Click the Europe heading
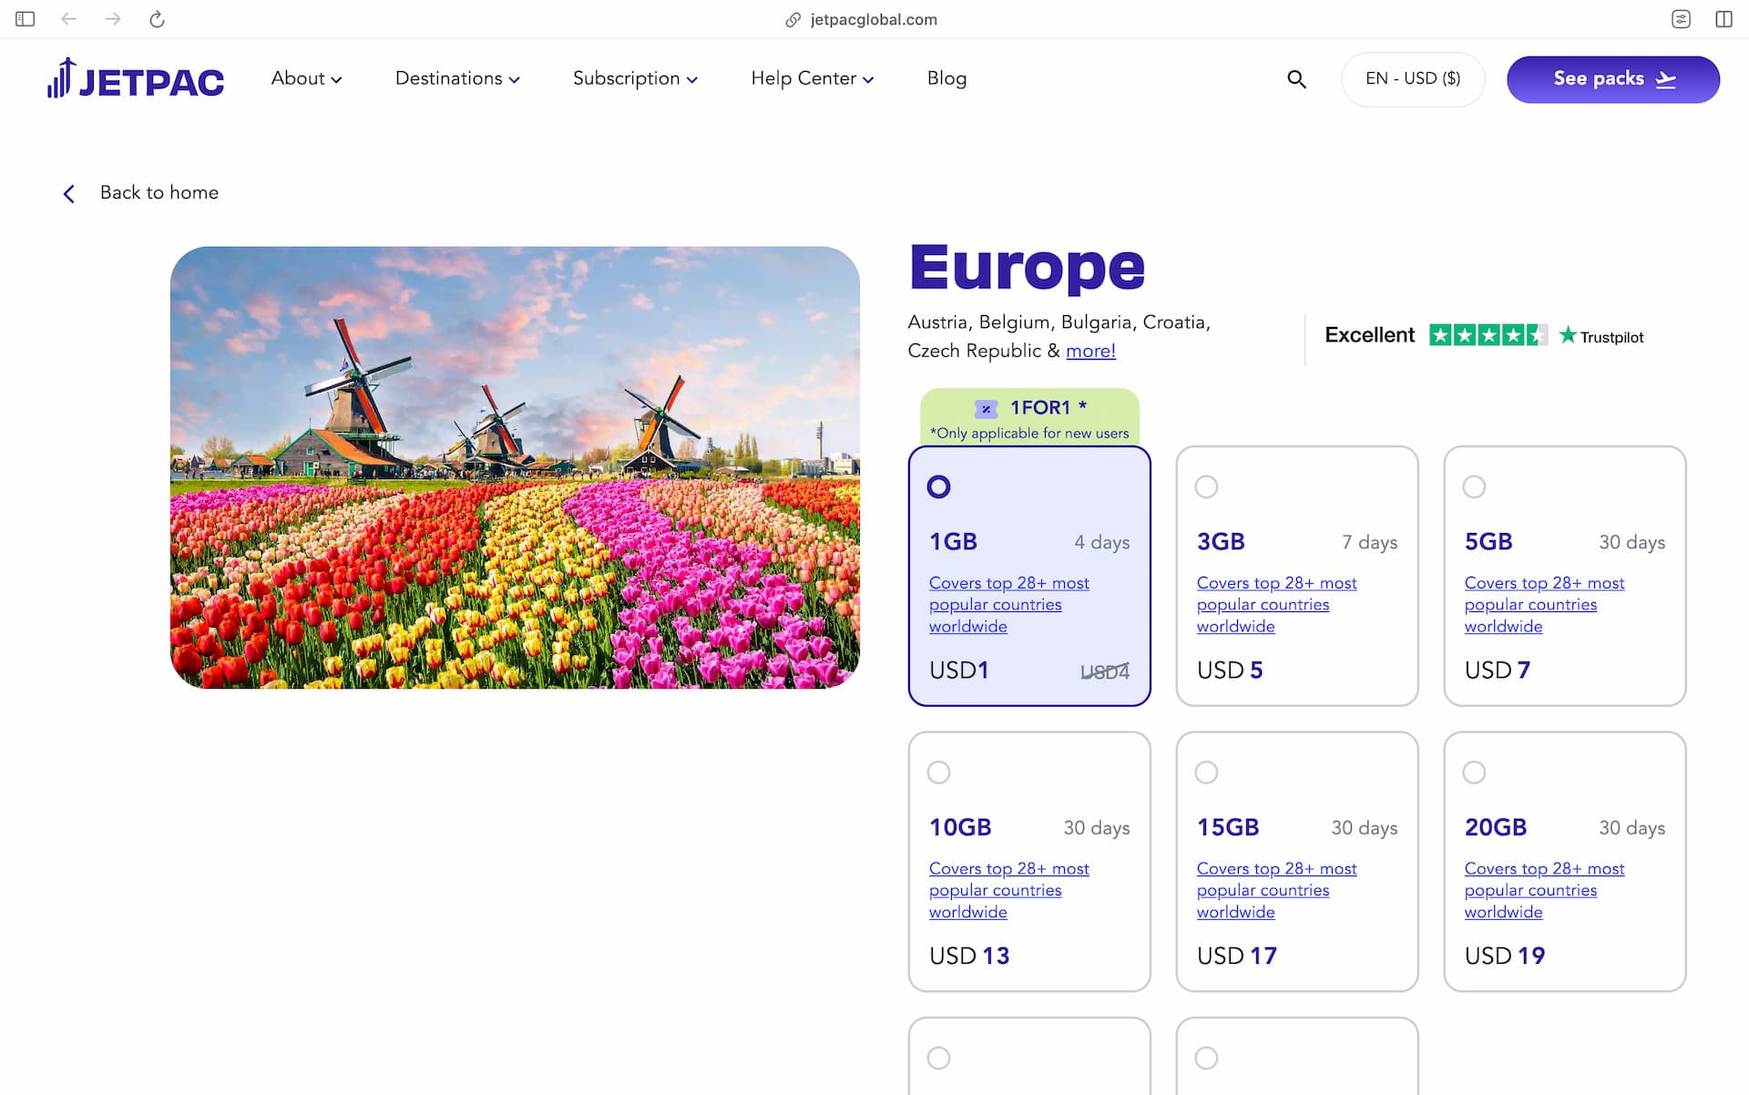Image resolution: width=1749 pixels, height=1095 pixels. 1027,267
